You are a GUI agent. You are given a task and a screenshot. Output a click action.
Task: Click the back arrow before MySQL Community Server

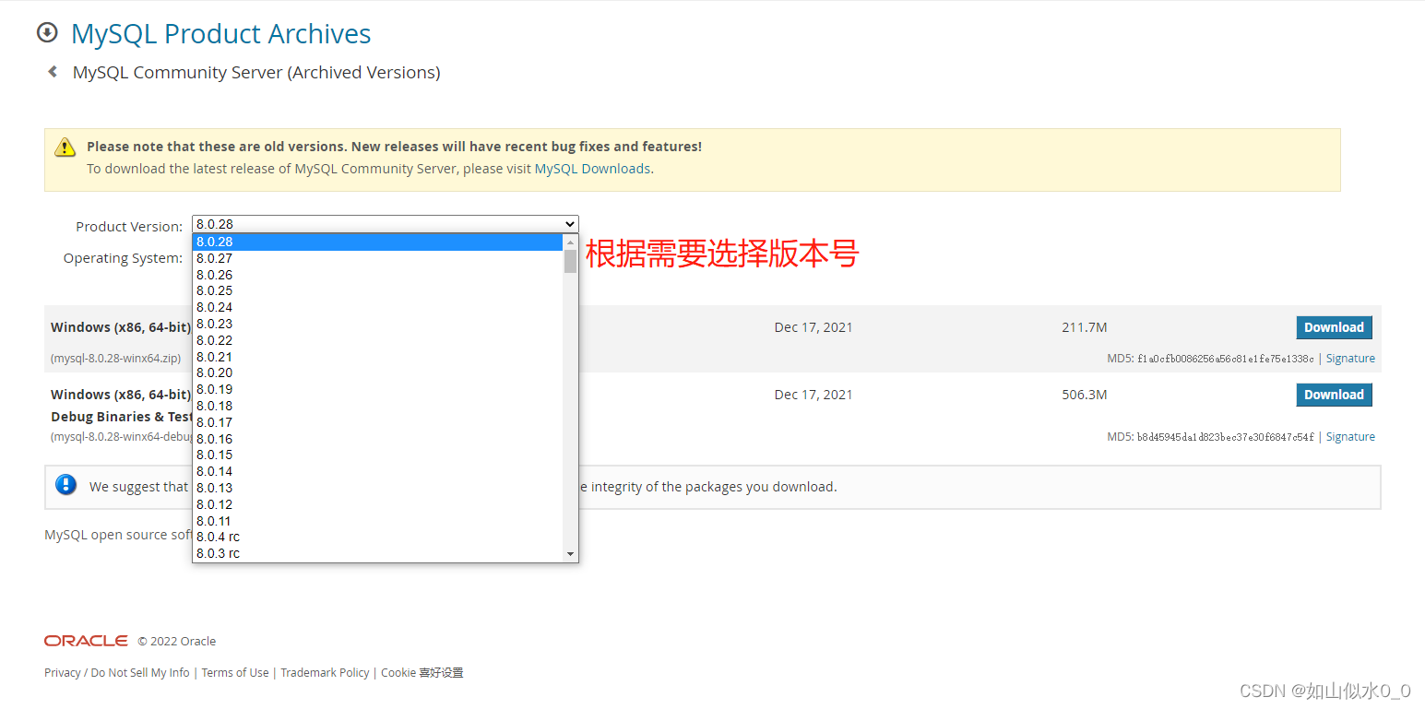click(53, 71)
